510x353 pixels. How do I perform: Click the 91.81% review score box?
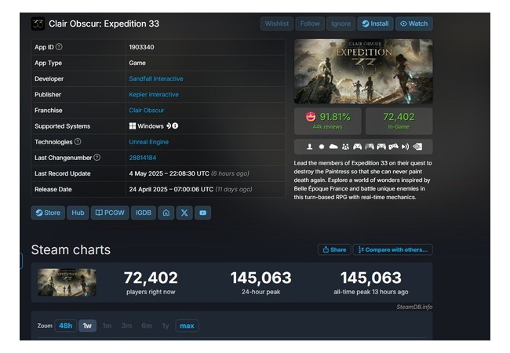pos(328,121)
